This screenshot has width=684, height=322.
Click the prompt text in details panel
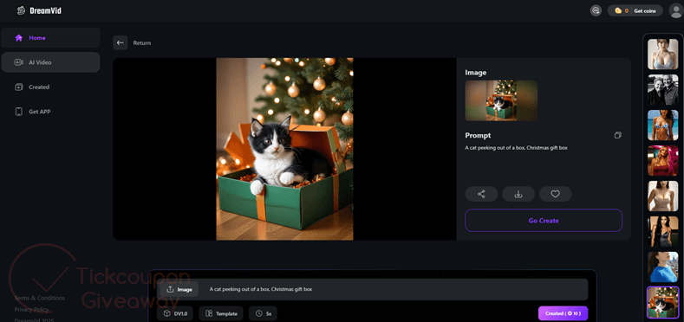coord(516,148)
